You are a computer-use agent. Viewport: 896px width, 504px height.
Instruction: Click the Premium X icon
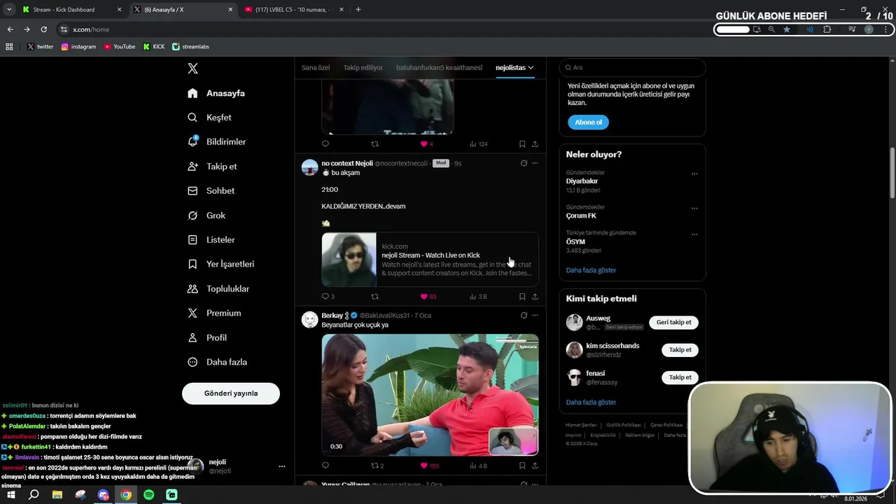point(192,313)
